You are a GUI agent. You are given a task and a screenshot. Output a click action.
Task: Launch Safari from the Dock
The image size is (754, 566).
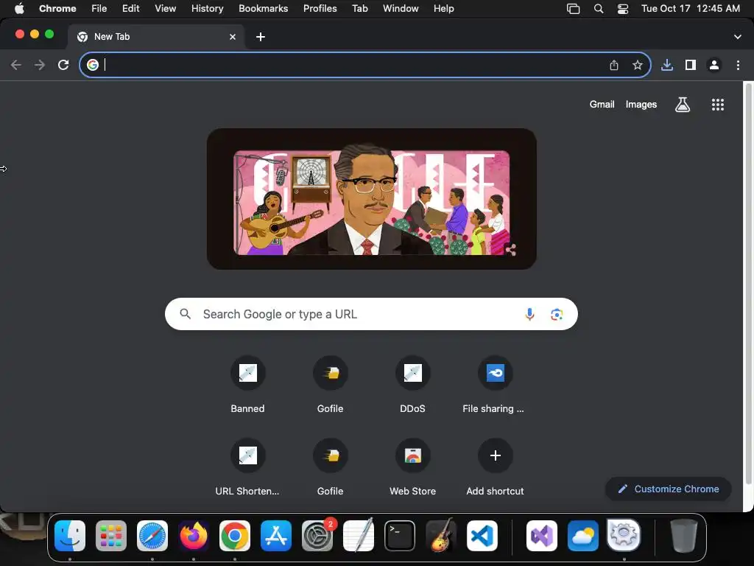152,536
